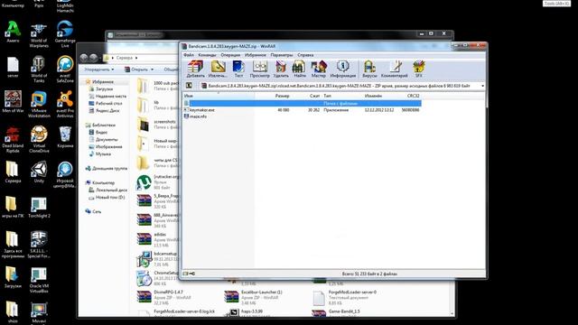Open WinRAR archive path dropdown arrow
The image size is (578, 325).
point(482,86)
